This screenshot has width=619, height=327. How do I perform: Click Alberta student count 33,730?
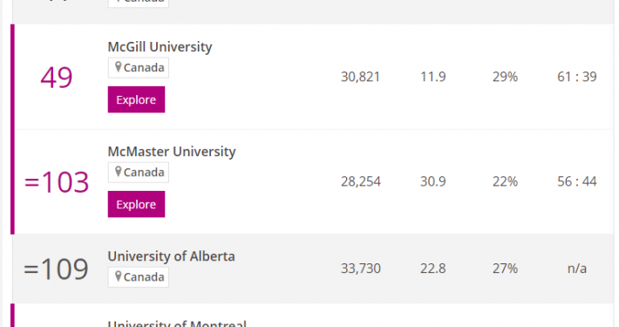click(361, 269)
